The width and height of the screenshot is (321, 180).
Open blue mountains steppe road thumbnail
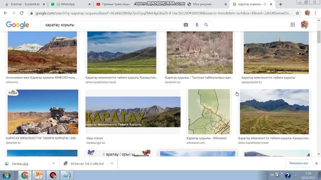click(x=274, y=111)
